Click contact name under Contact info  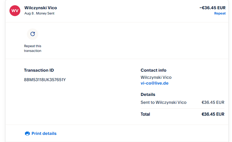point(156,77)
